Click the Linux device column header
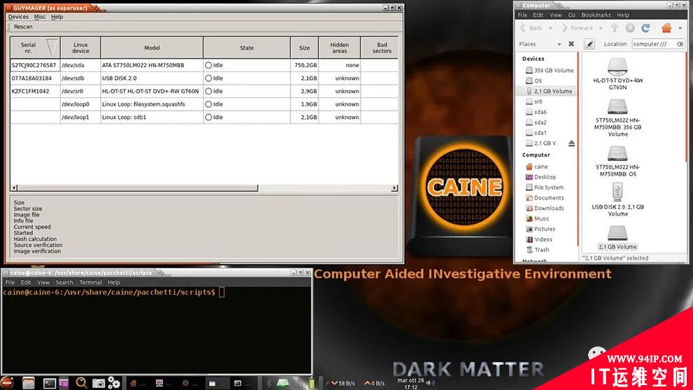This screenshot has width=693, height=390. (80, 48)
